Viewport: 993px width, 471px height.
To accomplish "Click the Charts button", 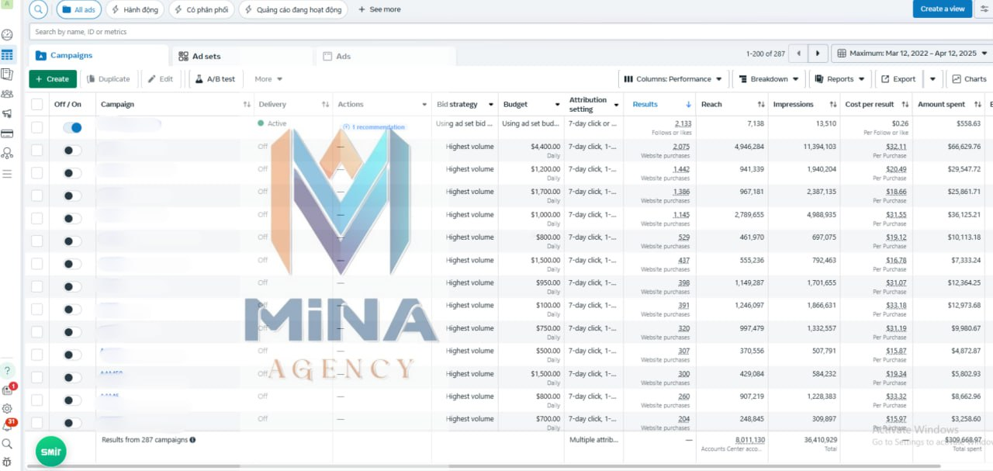I will point(969,79).
